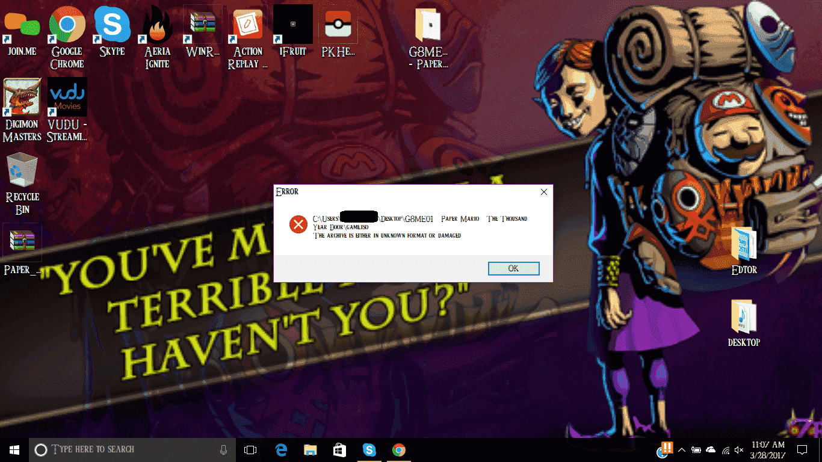Open the Wi-Fi network tray icon
Image resolution: width=822 pixels, height=462 pixels.
click(726, 449)
